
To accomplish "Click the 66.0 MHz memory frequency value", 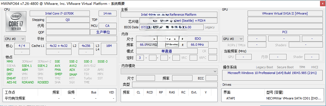I will (198, 45).
